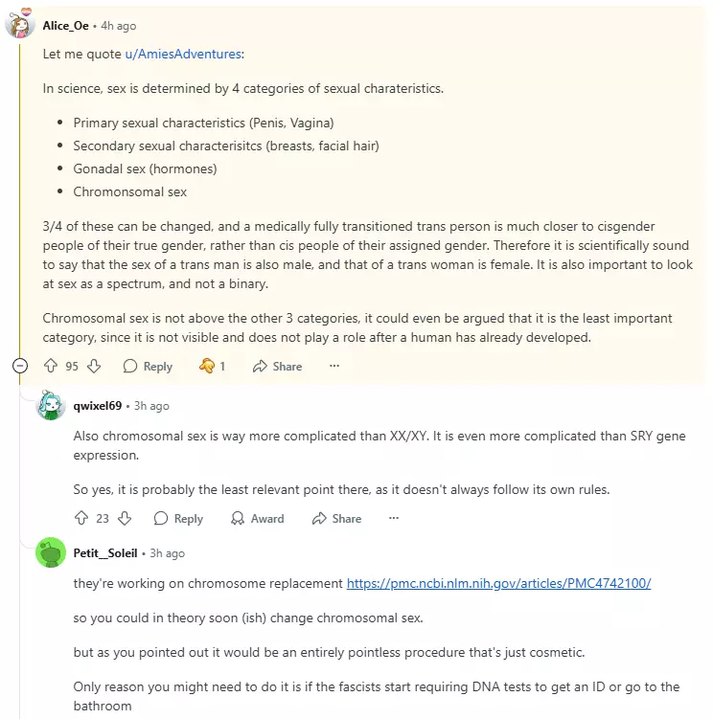
Task: Open more options on Alice_Oe's comment
Action: 333,366
